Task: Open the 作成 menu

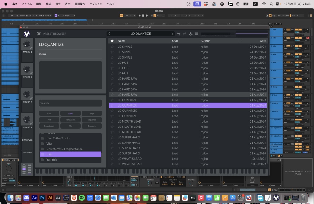Action: pyautogui.click(x=48, y=4)
